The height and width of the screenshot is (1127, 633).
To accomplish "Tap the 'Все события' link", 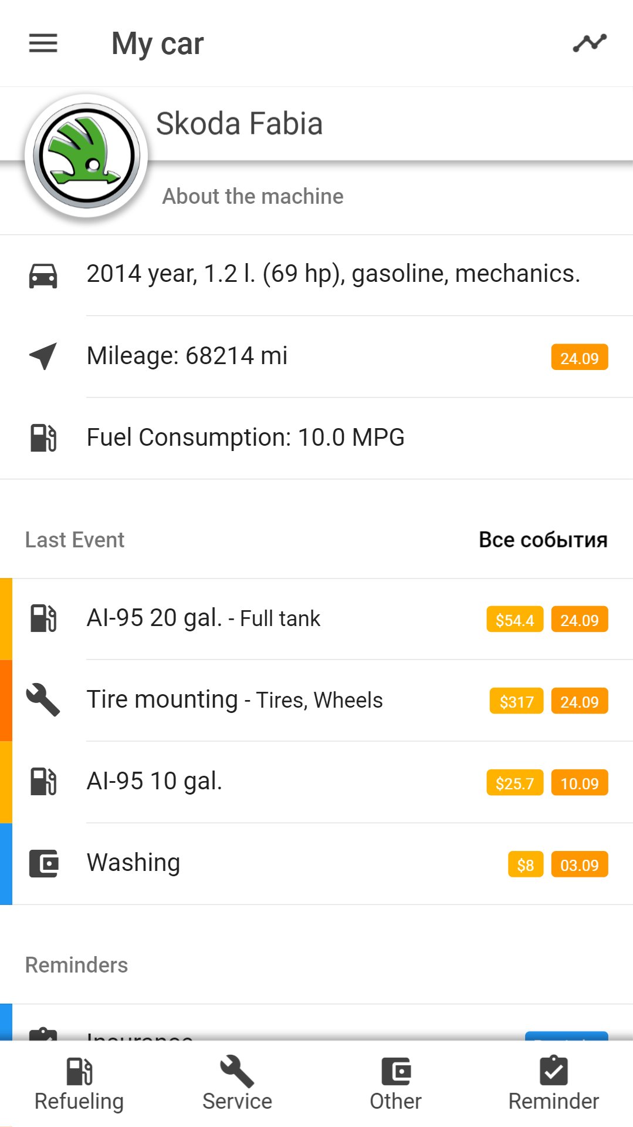I will click(x=543, y=540).
